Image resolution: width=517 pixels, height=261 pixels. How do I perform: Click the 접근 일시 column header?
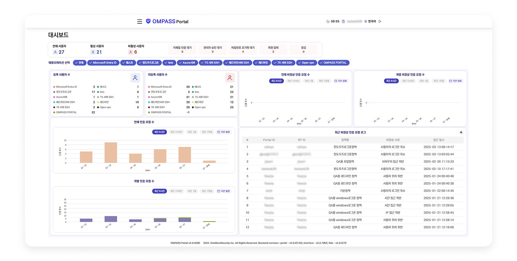(439, 140)
